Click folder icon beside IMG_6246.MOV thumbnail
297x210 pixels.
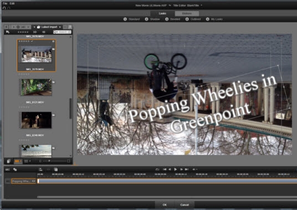coord(54,115)
